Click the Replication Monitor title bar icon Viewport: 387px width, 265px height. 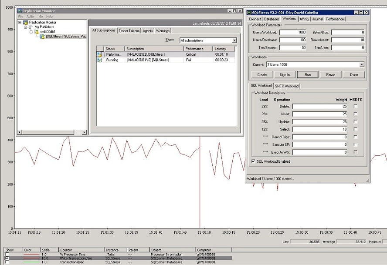click(x=20, y=10)
